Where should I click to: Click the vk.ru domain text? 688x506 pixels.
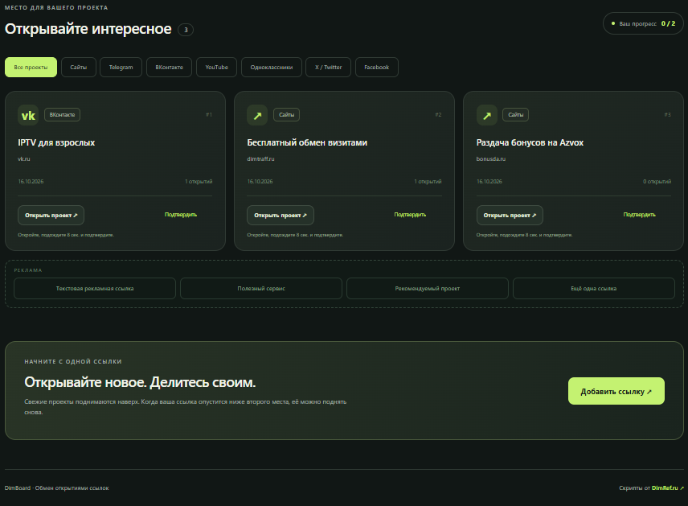(x=24, y=159)
